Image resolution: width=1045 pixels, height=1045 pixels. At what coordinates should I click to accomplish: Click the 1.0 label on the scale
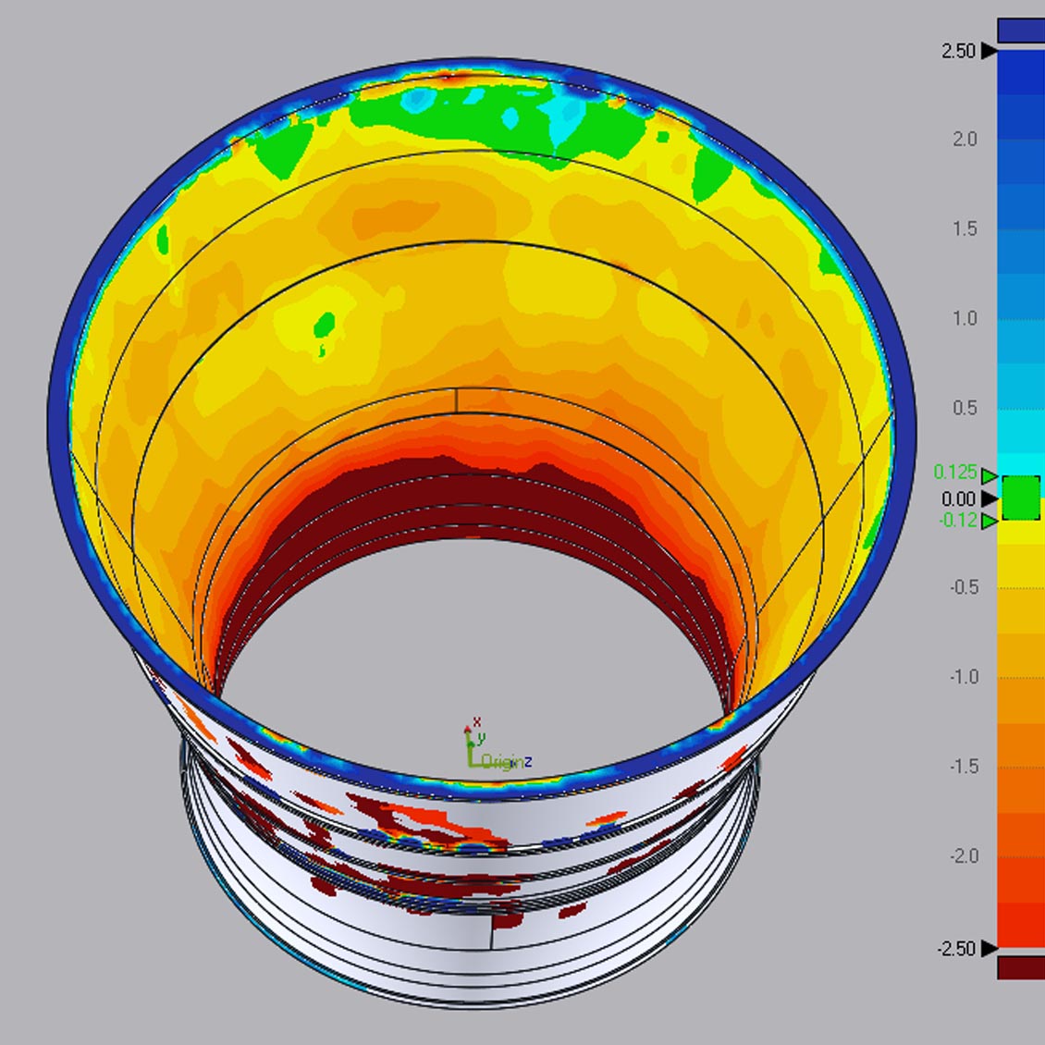965,319
